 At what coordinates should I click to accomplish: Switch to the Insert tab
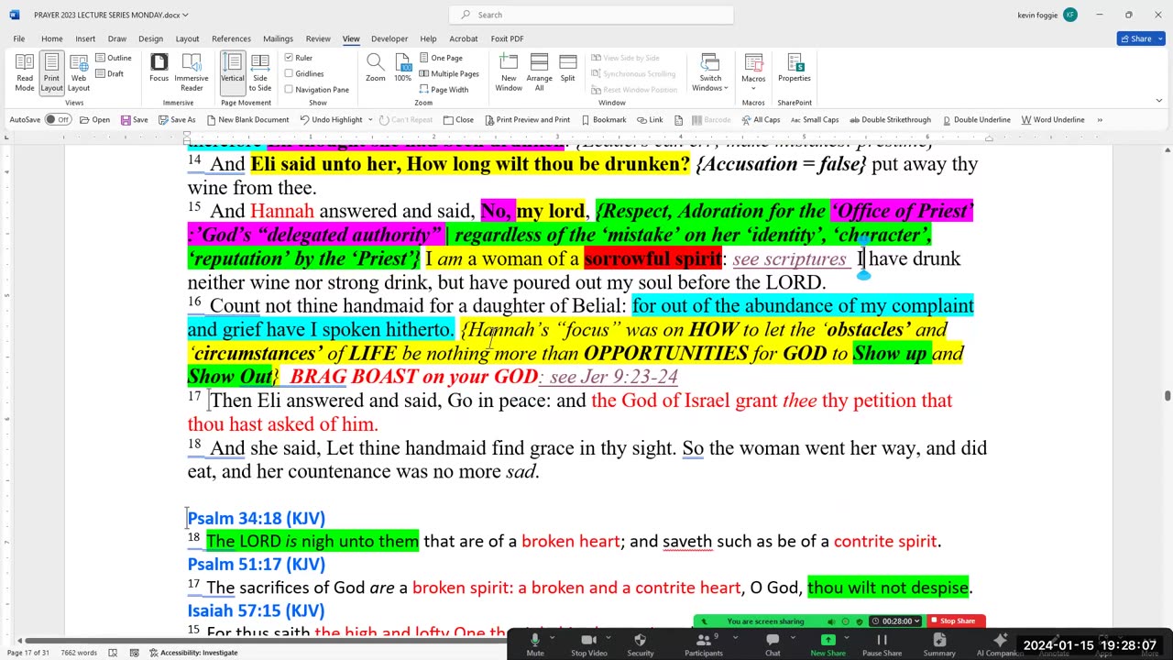(85, 38)
